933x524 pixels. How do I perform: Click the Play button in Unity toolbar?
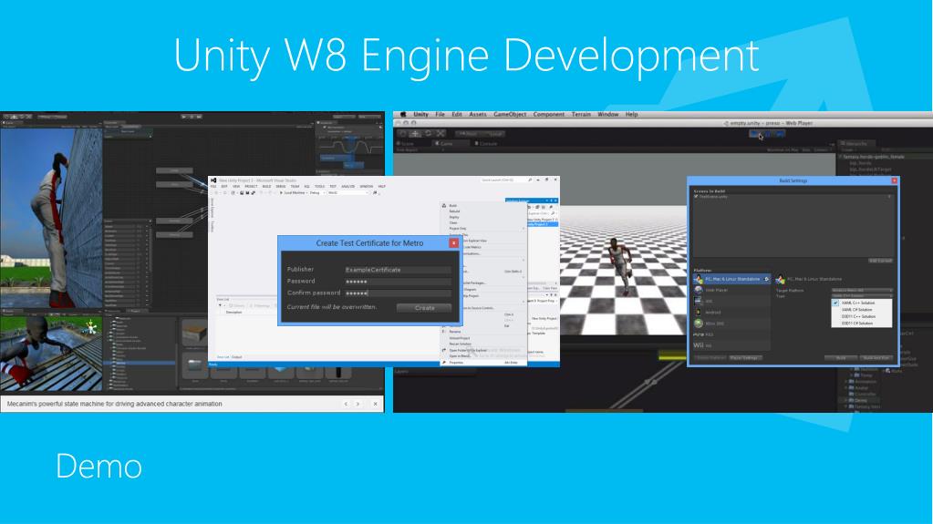click(x=755, y=134)
